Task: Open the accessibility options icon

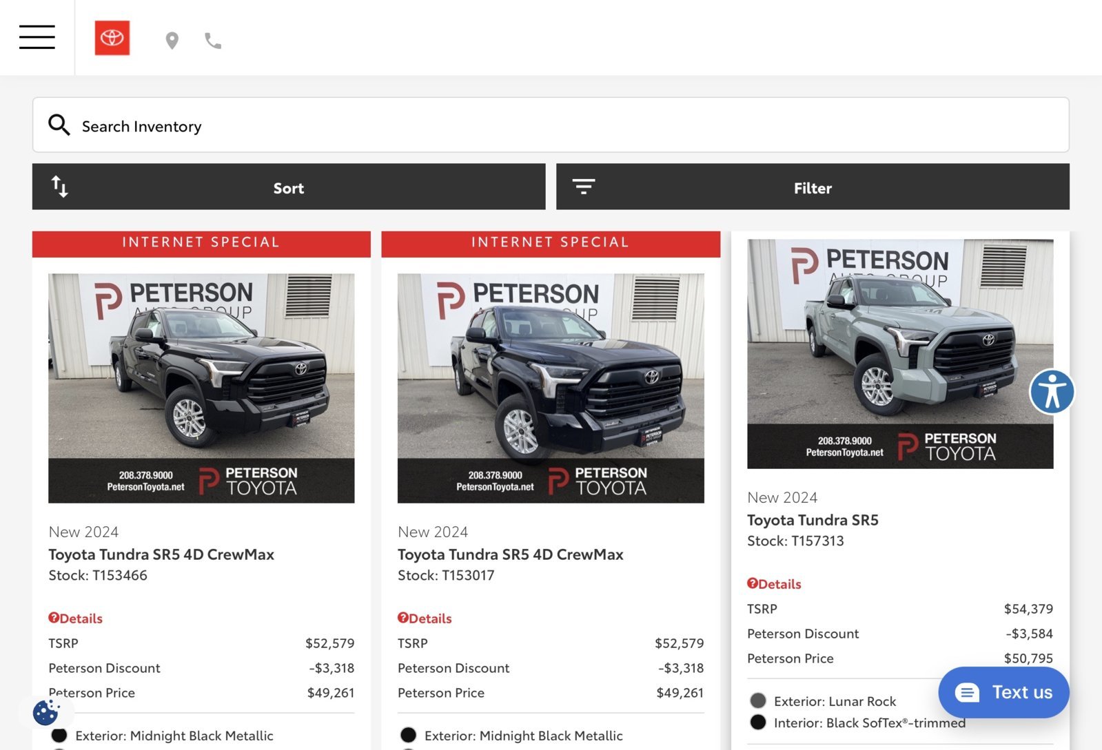Action: coord(1052,392)
